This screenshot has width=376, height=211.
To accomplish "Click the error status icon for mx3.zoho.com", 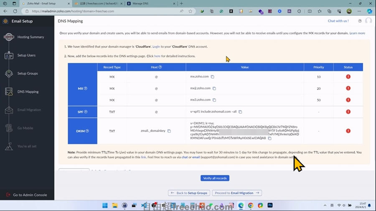I will click(x=348, y=100).
